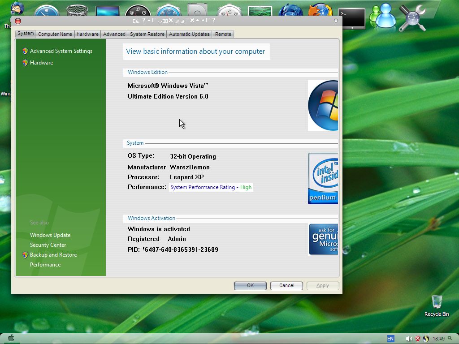The height and width of the screenshot is (344, 459).
Task: Click the red shield security alert tray icon
Action: point(418,339)
